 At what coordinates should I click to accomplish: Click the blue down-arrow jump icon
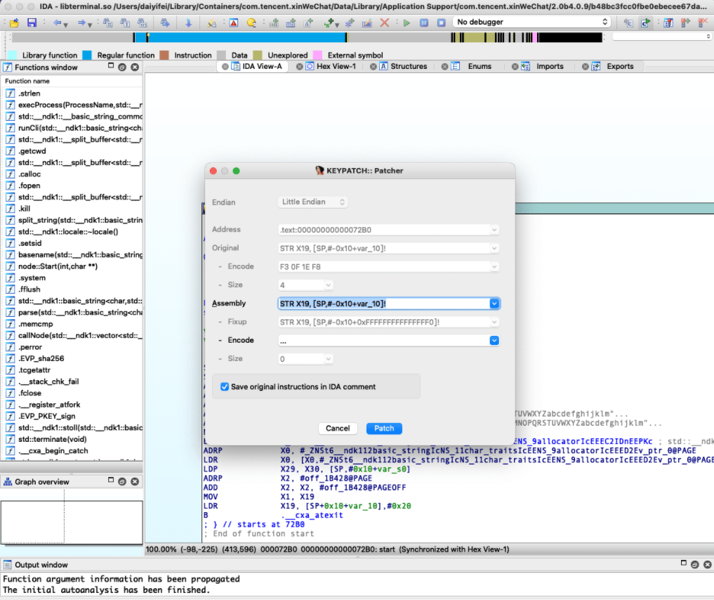[x=188, y=22]
